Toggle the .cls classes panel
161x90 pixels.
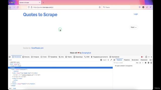140,63
